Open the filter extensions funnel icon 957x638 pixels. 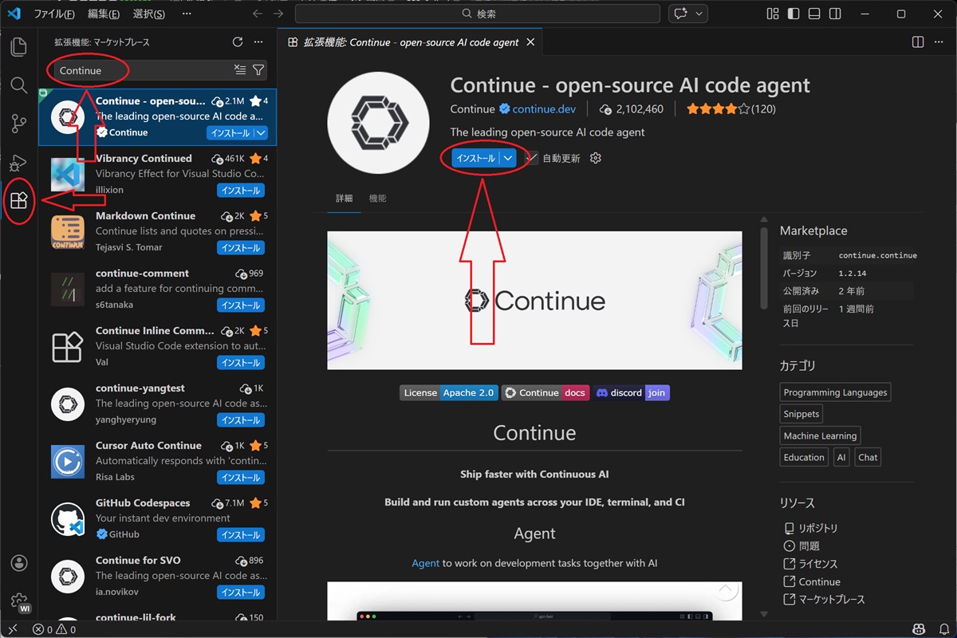coord(258,70)
